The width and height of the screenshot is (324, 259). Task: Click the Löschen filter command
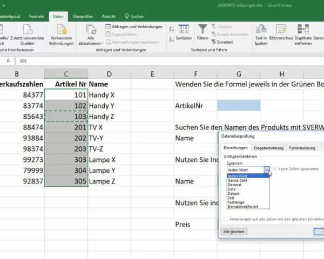click(222, 26)
